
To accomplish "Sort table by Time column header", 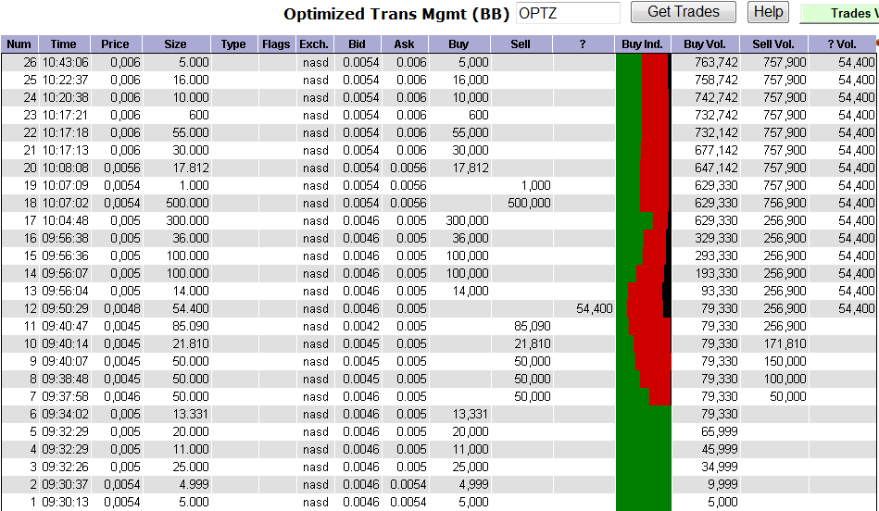I will coord(64,44).
